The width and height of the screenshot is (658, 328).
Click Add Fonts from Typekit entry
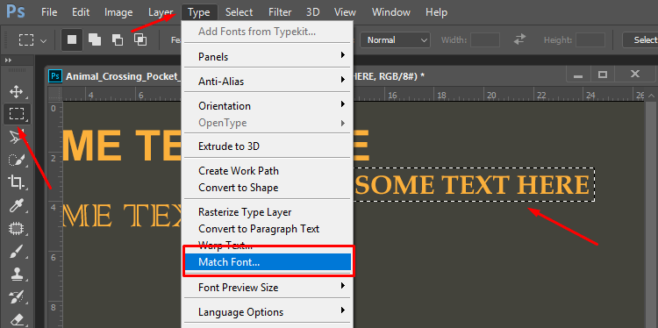click(268, 31)
